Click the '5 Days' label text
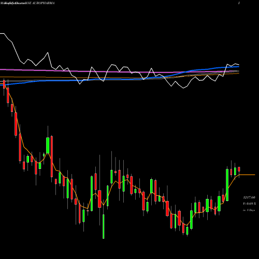259x259 pixels. (251, 210)
